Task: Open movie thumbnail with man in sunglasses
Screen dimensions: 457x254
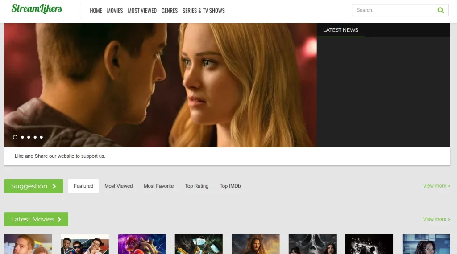Action: tap(85, 244)
